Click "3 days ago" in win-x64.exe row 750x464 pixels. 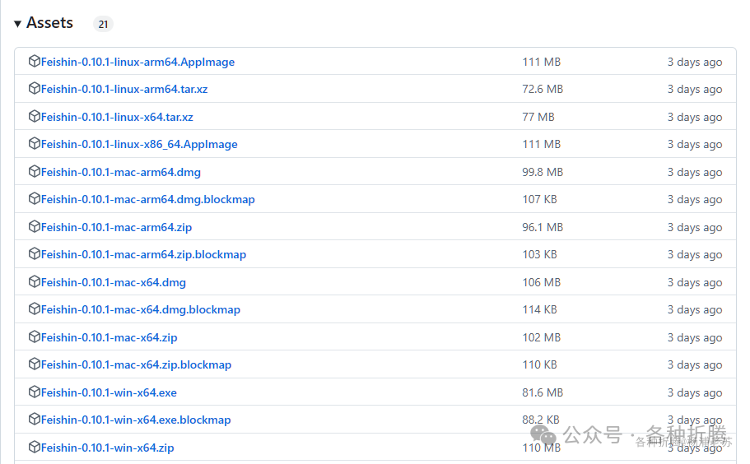click(695, 392)
